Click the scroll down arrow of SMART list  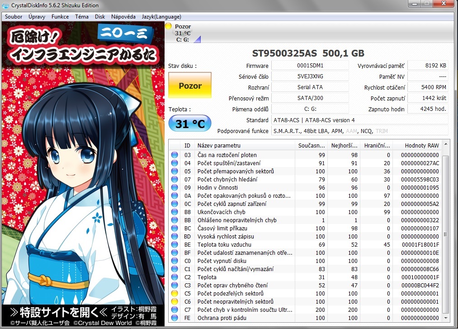446,318
